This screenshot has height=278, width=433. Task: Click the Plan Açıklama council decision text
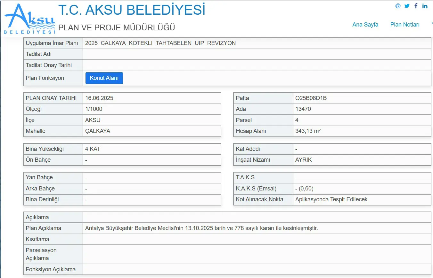[201, 228]
